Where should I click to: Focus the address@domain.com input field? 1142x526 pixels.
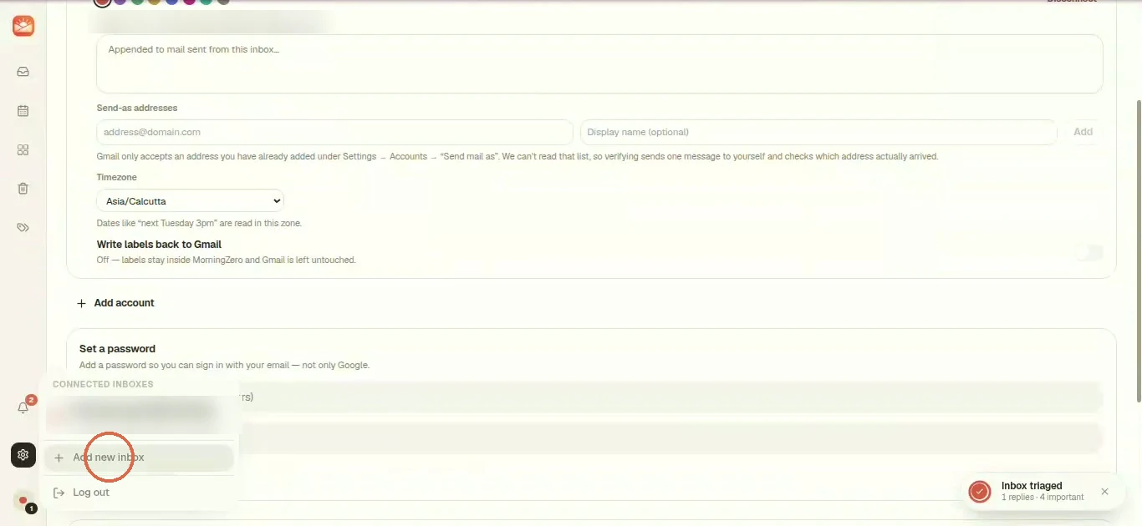pos(334,132)
